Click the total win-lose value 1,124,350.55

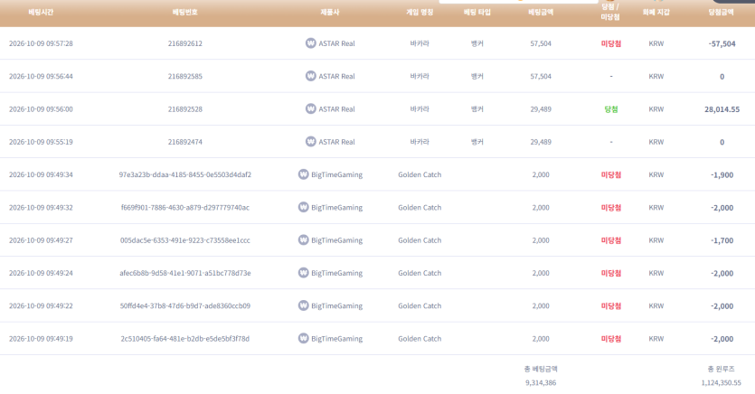click(x=722, y=383)
